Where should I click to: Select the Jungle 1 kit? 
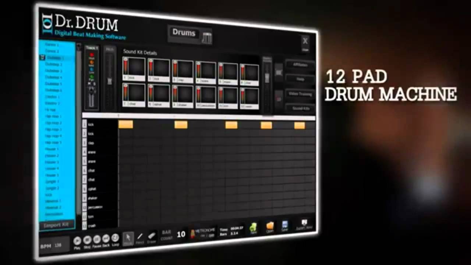[x=52, y=181]
